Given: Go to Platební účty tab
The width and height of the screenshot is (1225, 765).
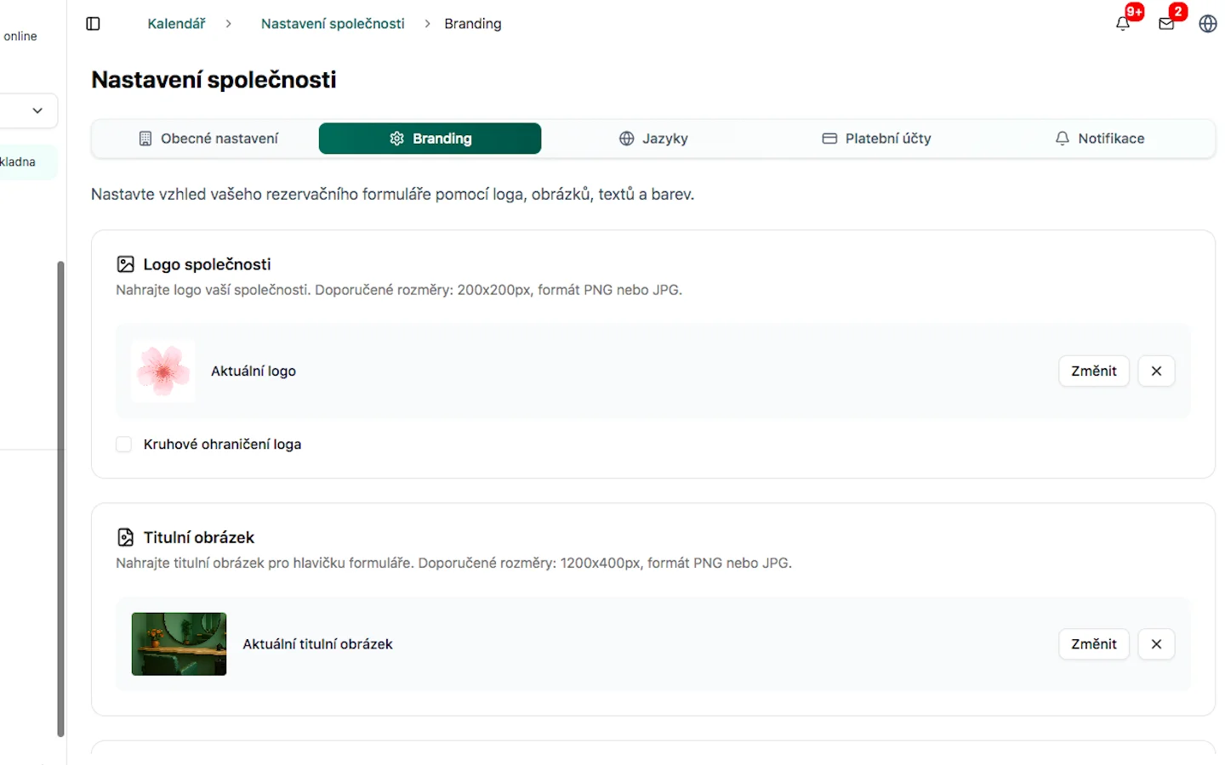Looking at the screenshot, I should [876, 139].
